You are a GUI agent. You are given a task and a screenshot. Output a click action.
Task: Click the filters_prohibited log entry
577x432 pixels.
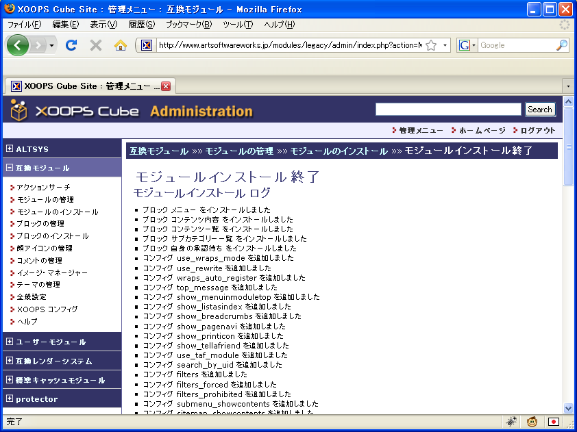(x=217, y=394)
